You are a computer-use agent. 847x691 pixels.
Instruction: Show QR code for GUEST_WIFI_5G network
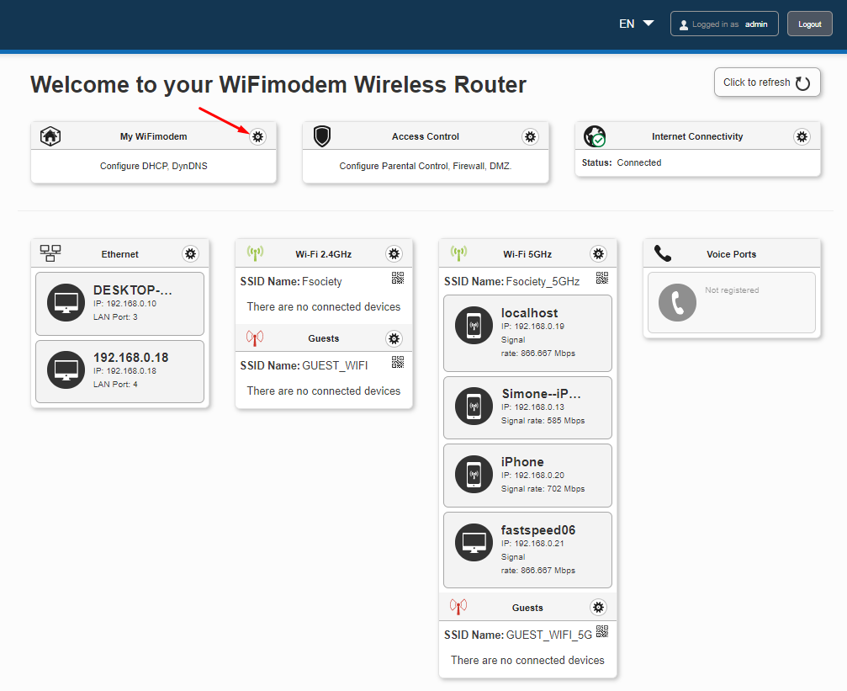click(x=602, y=631)
